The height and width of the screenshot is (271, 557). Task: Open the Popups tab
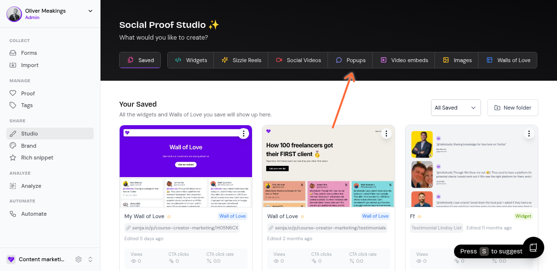click(350, 60)
